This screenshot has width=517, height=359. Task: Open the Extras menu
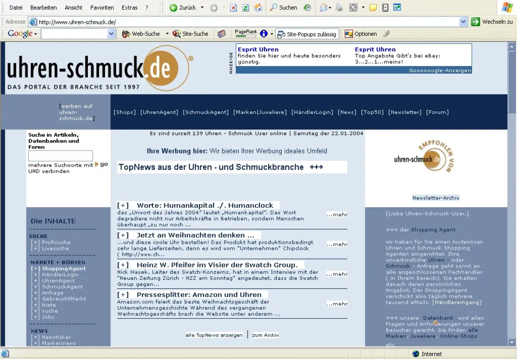click(x=129, y=8)
